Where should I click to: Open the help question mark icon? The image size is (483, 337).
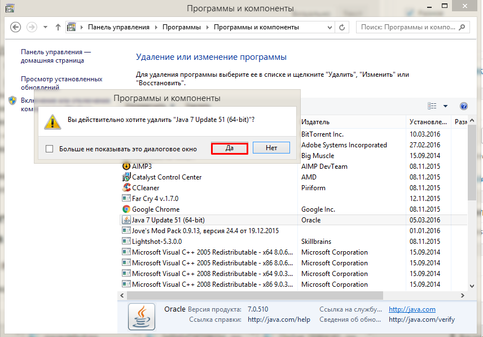(464, 106)
